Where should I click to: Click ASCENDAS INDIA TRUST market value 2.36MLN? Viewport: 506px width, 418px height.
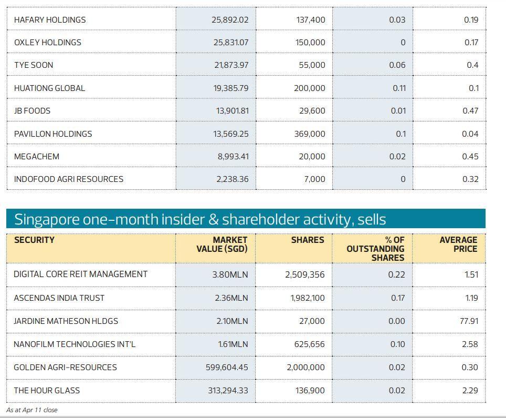pyautogui.click(x=231, y=298)
